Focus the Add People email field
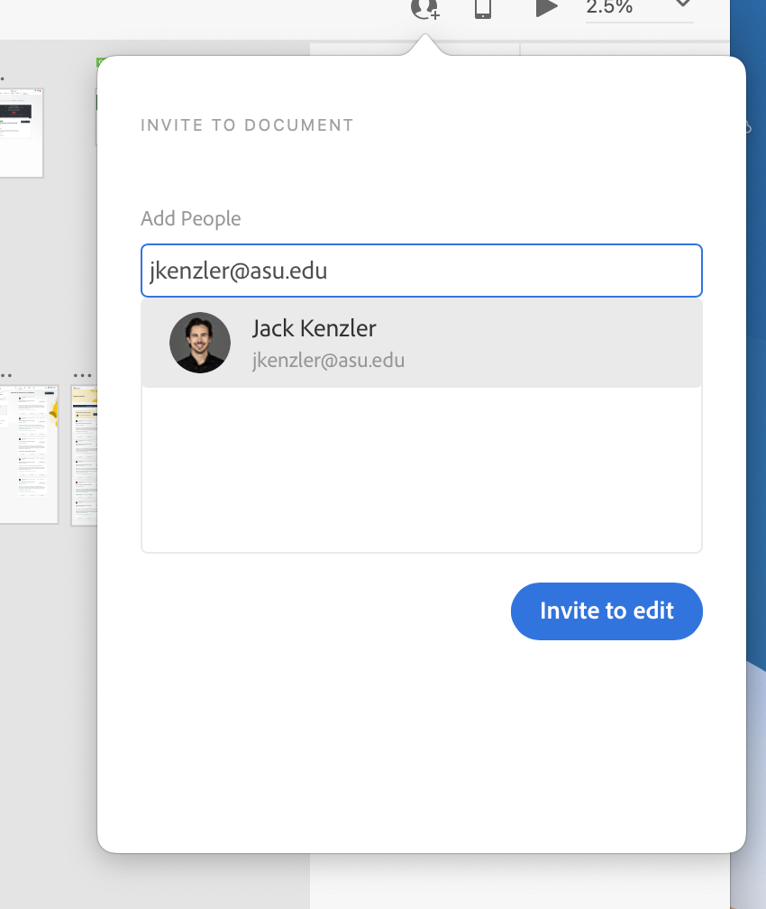The width and height of the screenshot is (766, 909). (x=421, y=271)
